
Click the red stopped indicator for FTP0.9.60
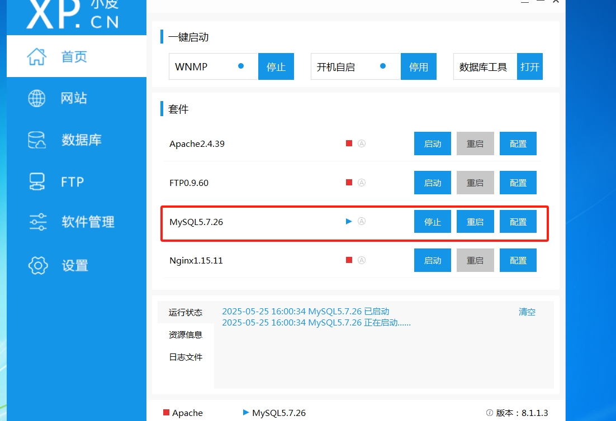(x=349, y=182)
